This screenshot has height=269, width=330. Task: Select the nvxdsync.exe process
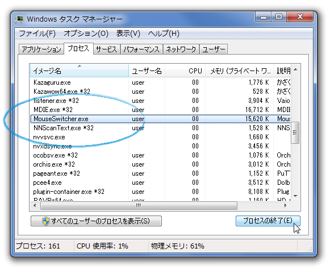pyautogui.click(x=160, y=146)
